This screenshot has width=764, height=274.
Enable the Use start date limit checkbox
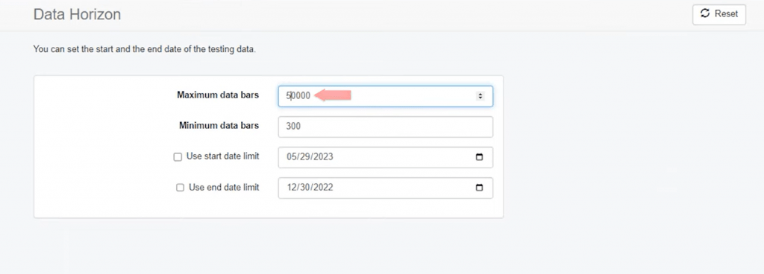click(x=178, y=157)
